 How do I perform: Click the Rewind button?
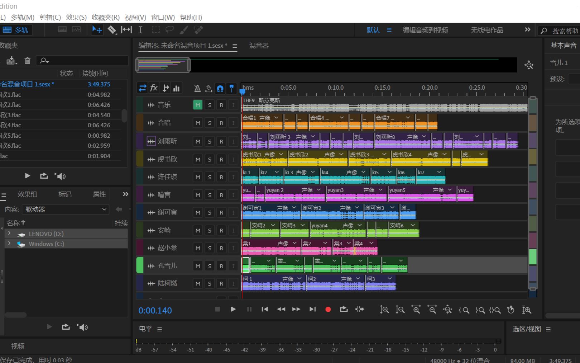(x=281, y=309)
